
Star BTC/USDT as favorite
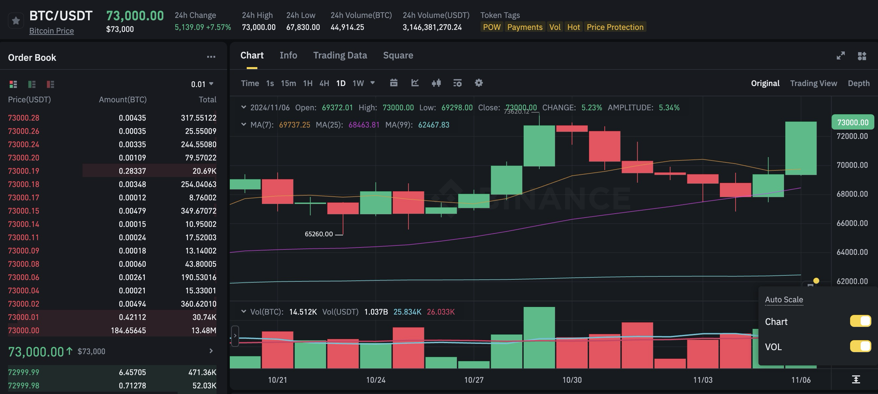pos(16,21)
